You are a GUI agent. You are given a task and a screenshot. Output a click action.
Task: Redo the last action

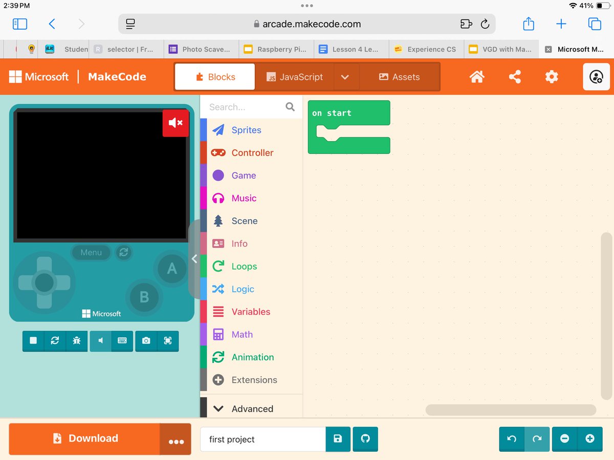pyautogui.click(x=537, y=439)
